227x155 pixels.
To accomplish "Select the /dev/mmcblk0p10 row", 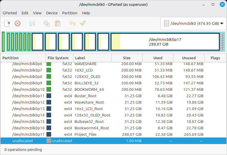I will 113,89.
